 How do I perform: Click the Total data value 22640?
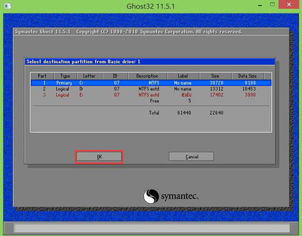coord(216,113)
